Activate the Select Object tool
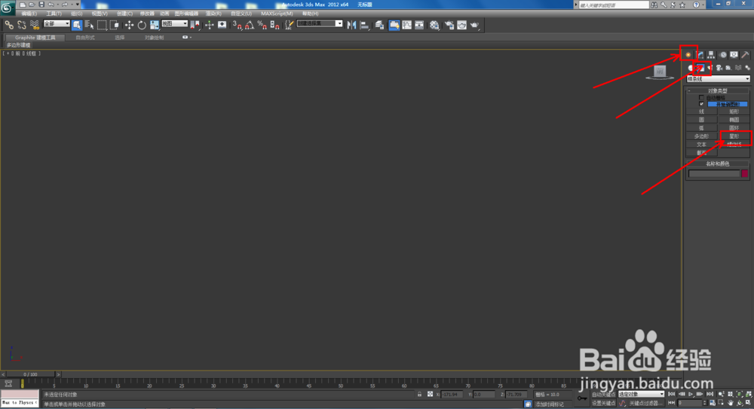Image resolution: width=754 pixels, height=409 pixels. (77, 25)
